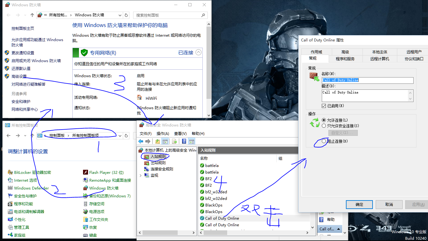
Task: Open recent locations dropdown in 所有控制面板项 window
Action: coord(25,136)
